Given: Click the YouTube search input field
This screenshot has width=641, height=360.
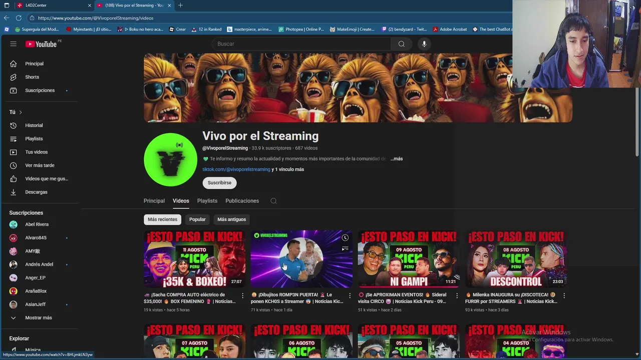Looking at the screenshot, I should pos(301,44).
